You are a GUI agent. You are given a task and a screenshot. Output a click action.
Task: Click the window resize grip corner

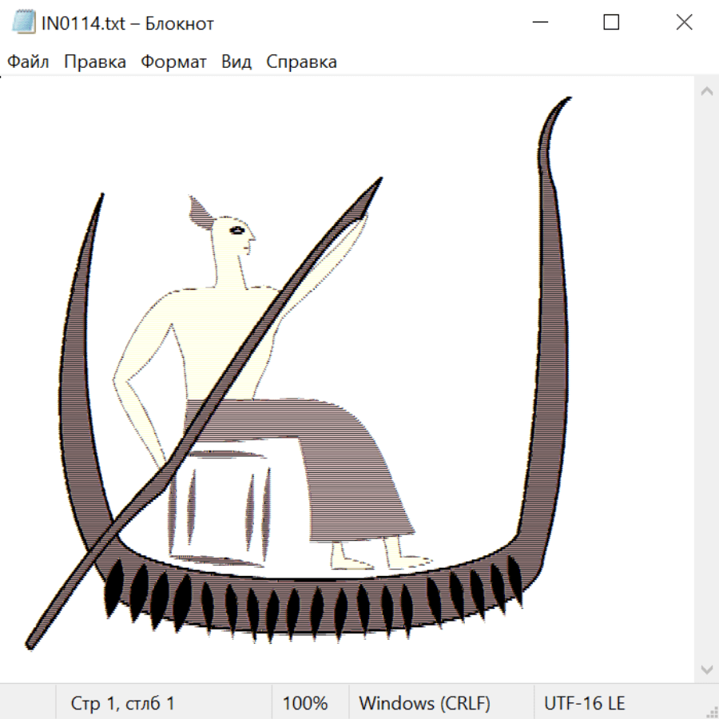[712, 712]
